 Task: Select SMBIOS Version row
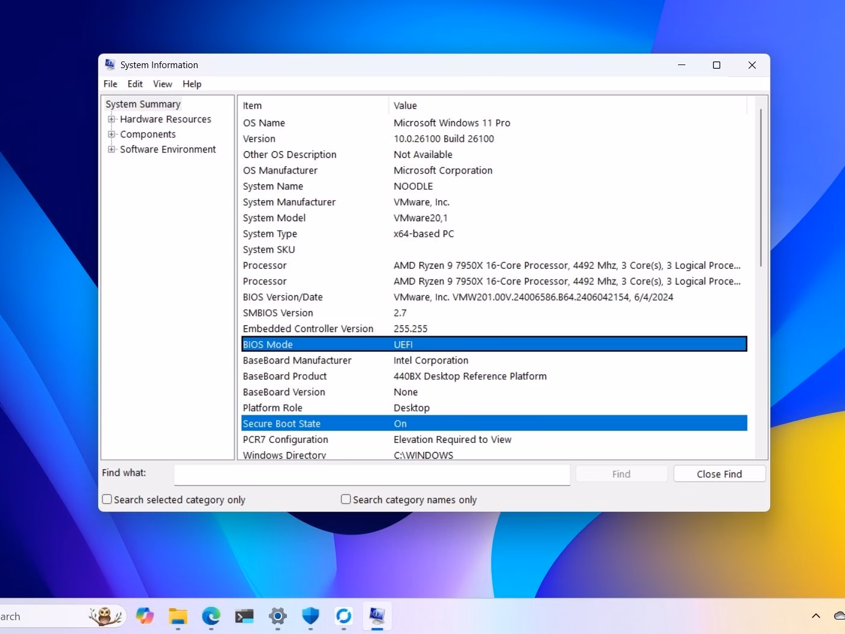(x=494, y=313)
